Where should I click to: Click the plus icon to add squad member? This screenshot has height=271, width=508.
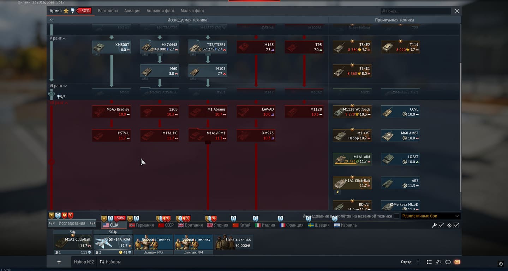click(x=418, y=262)
